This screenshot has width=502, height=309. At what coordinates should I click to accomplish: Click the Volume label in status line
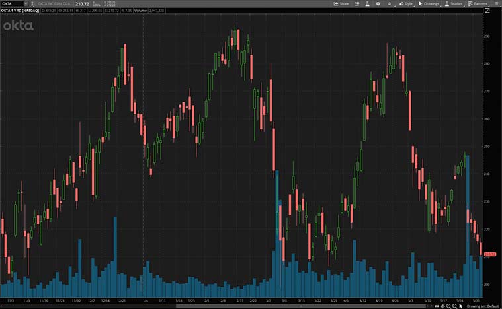pos(140,11)
